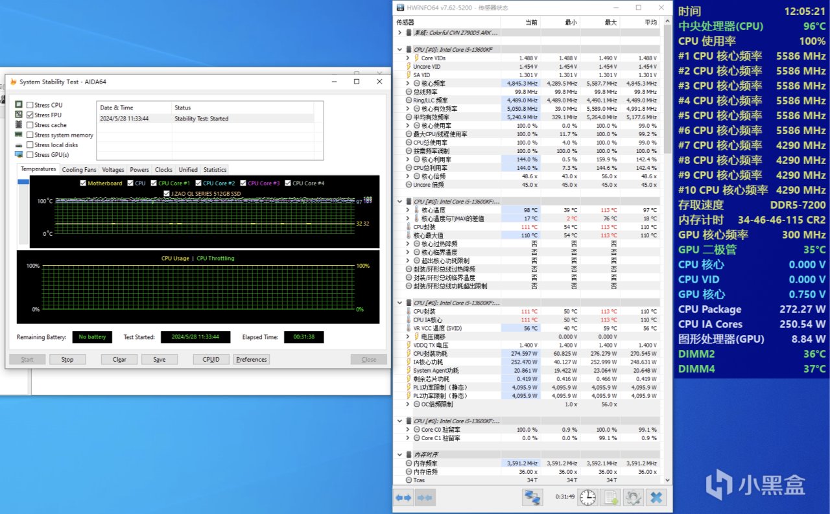This screenshot has height=514, width=830.
Task: Click the 最大 column header in HWiNFO
Action: 600,22
